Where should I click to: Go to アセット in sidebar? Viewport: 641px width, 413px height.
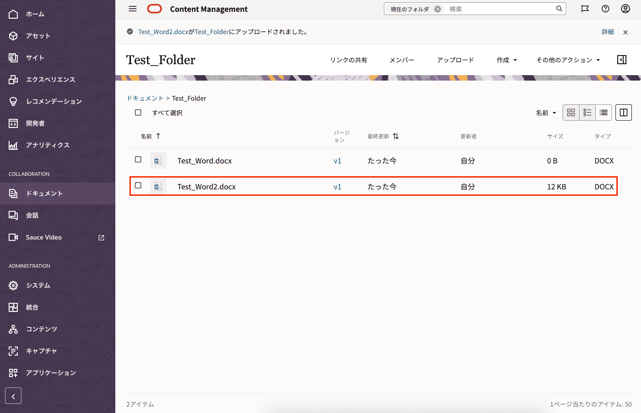point(38,36)
